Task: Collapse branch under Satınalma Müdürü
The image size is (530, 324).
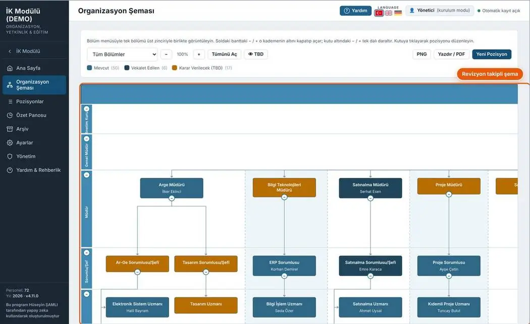Action: [370, 199]
